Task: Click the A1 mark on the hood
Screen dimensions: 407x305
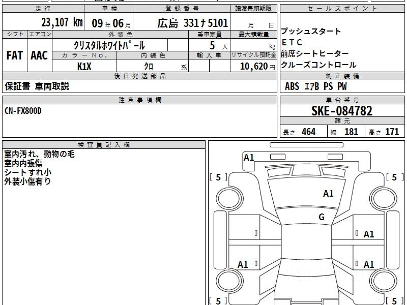Action: (x=328, y=194)
